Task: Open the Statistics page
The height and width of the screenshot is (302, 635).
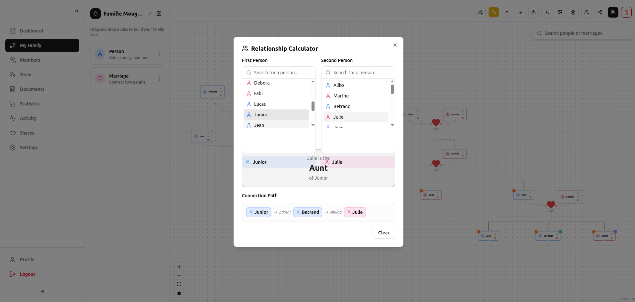Action: point(42,104)
